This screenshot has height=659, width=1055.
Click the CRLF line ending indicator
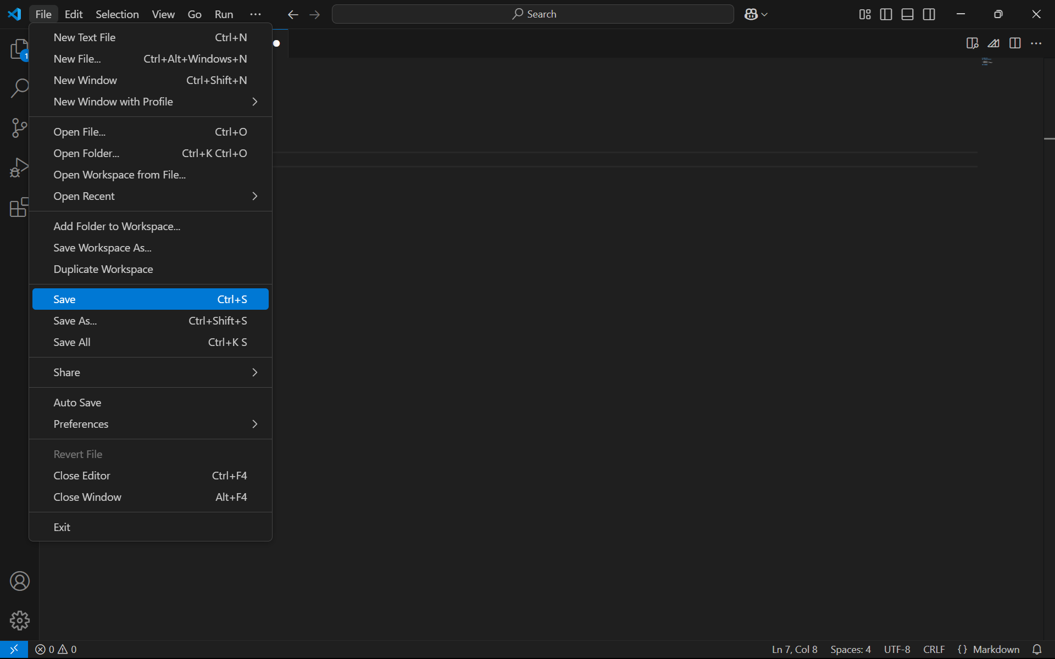pyautogui.click(x=934, y=649)
